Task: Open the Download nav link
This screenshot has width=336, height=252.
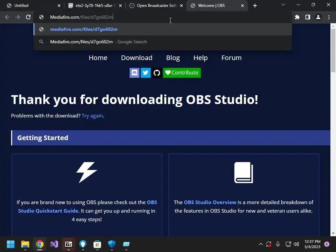Action: click(x=137, y=58)
